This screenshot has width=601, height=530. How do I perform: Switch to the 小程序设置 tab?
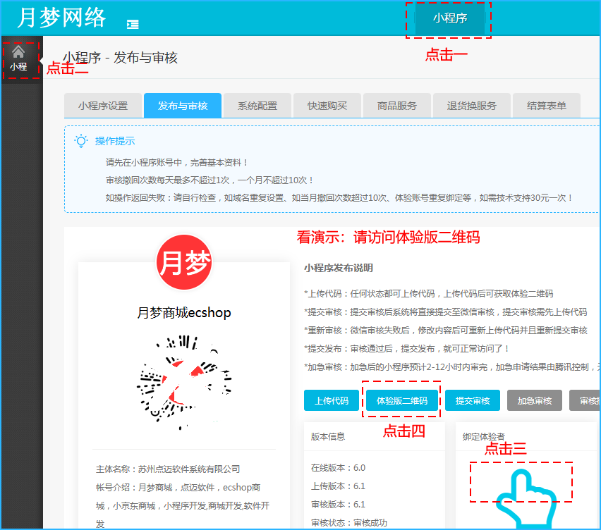click(x=103, y=106)
